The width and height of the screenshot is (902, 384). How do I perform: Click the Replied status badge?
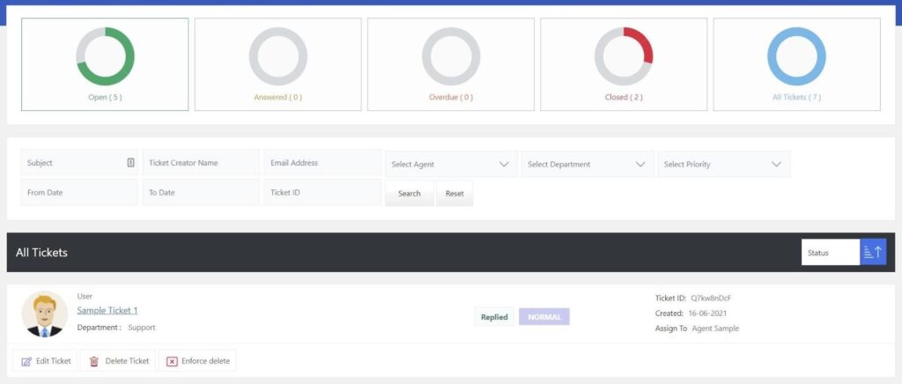point(494,317)
